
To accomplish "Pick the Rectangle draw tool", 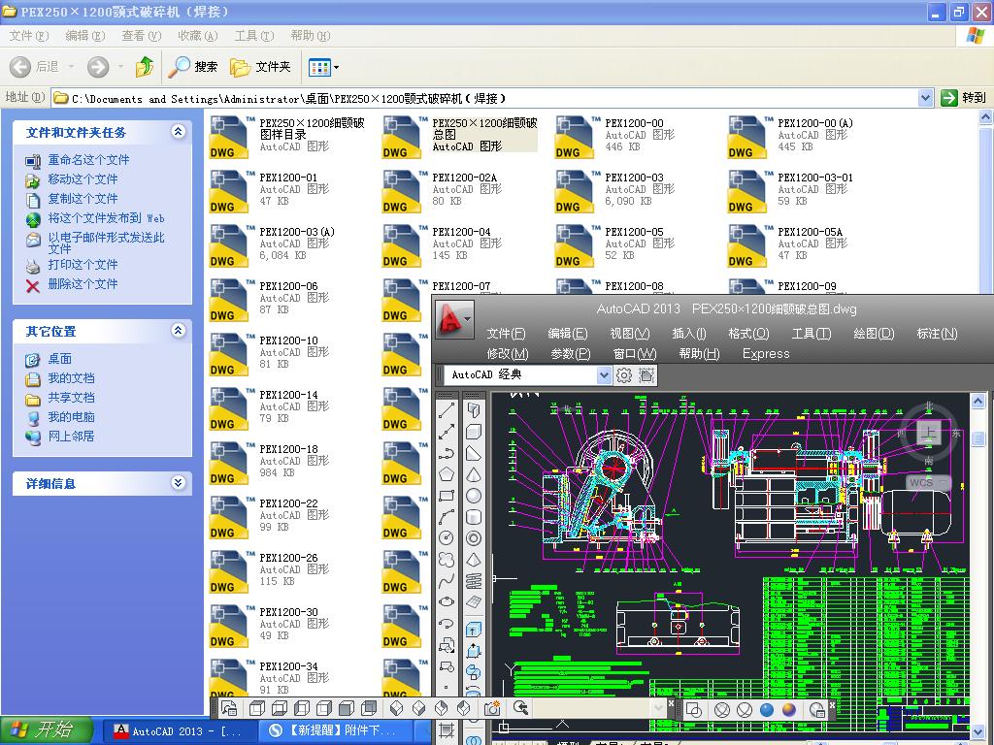I will click(447, 496).
